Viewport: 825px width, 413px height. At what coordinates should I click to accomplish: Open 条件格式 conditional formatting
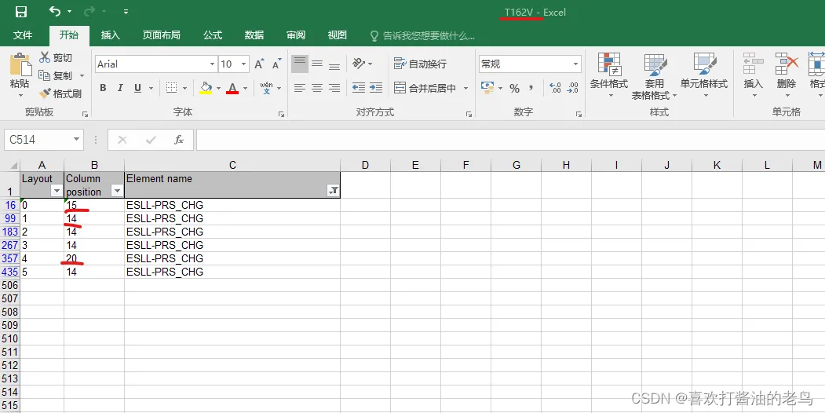[609, 75]
